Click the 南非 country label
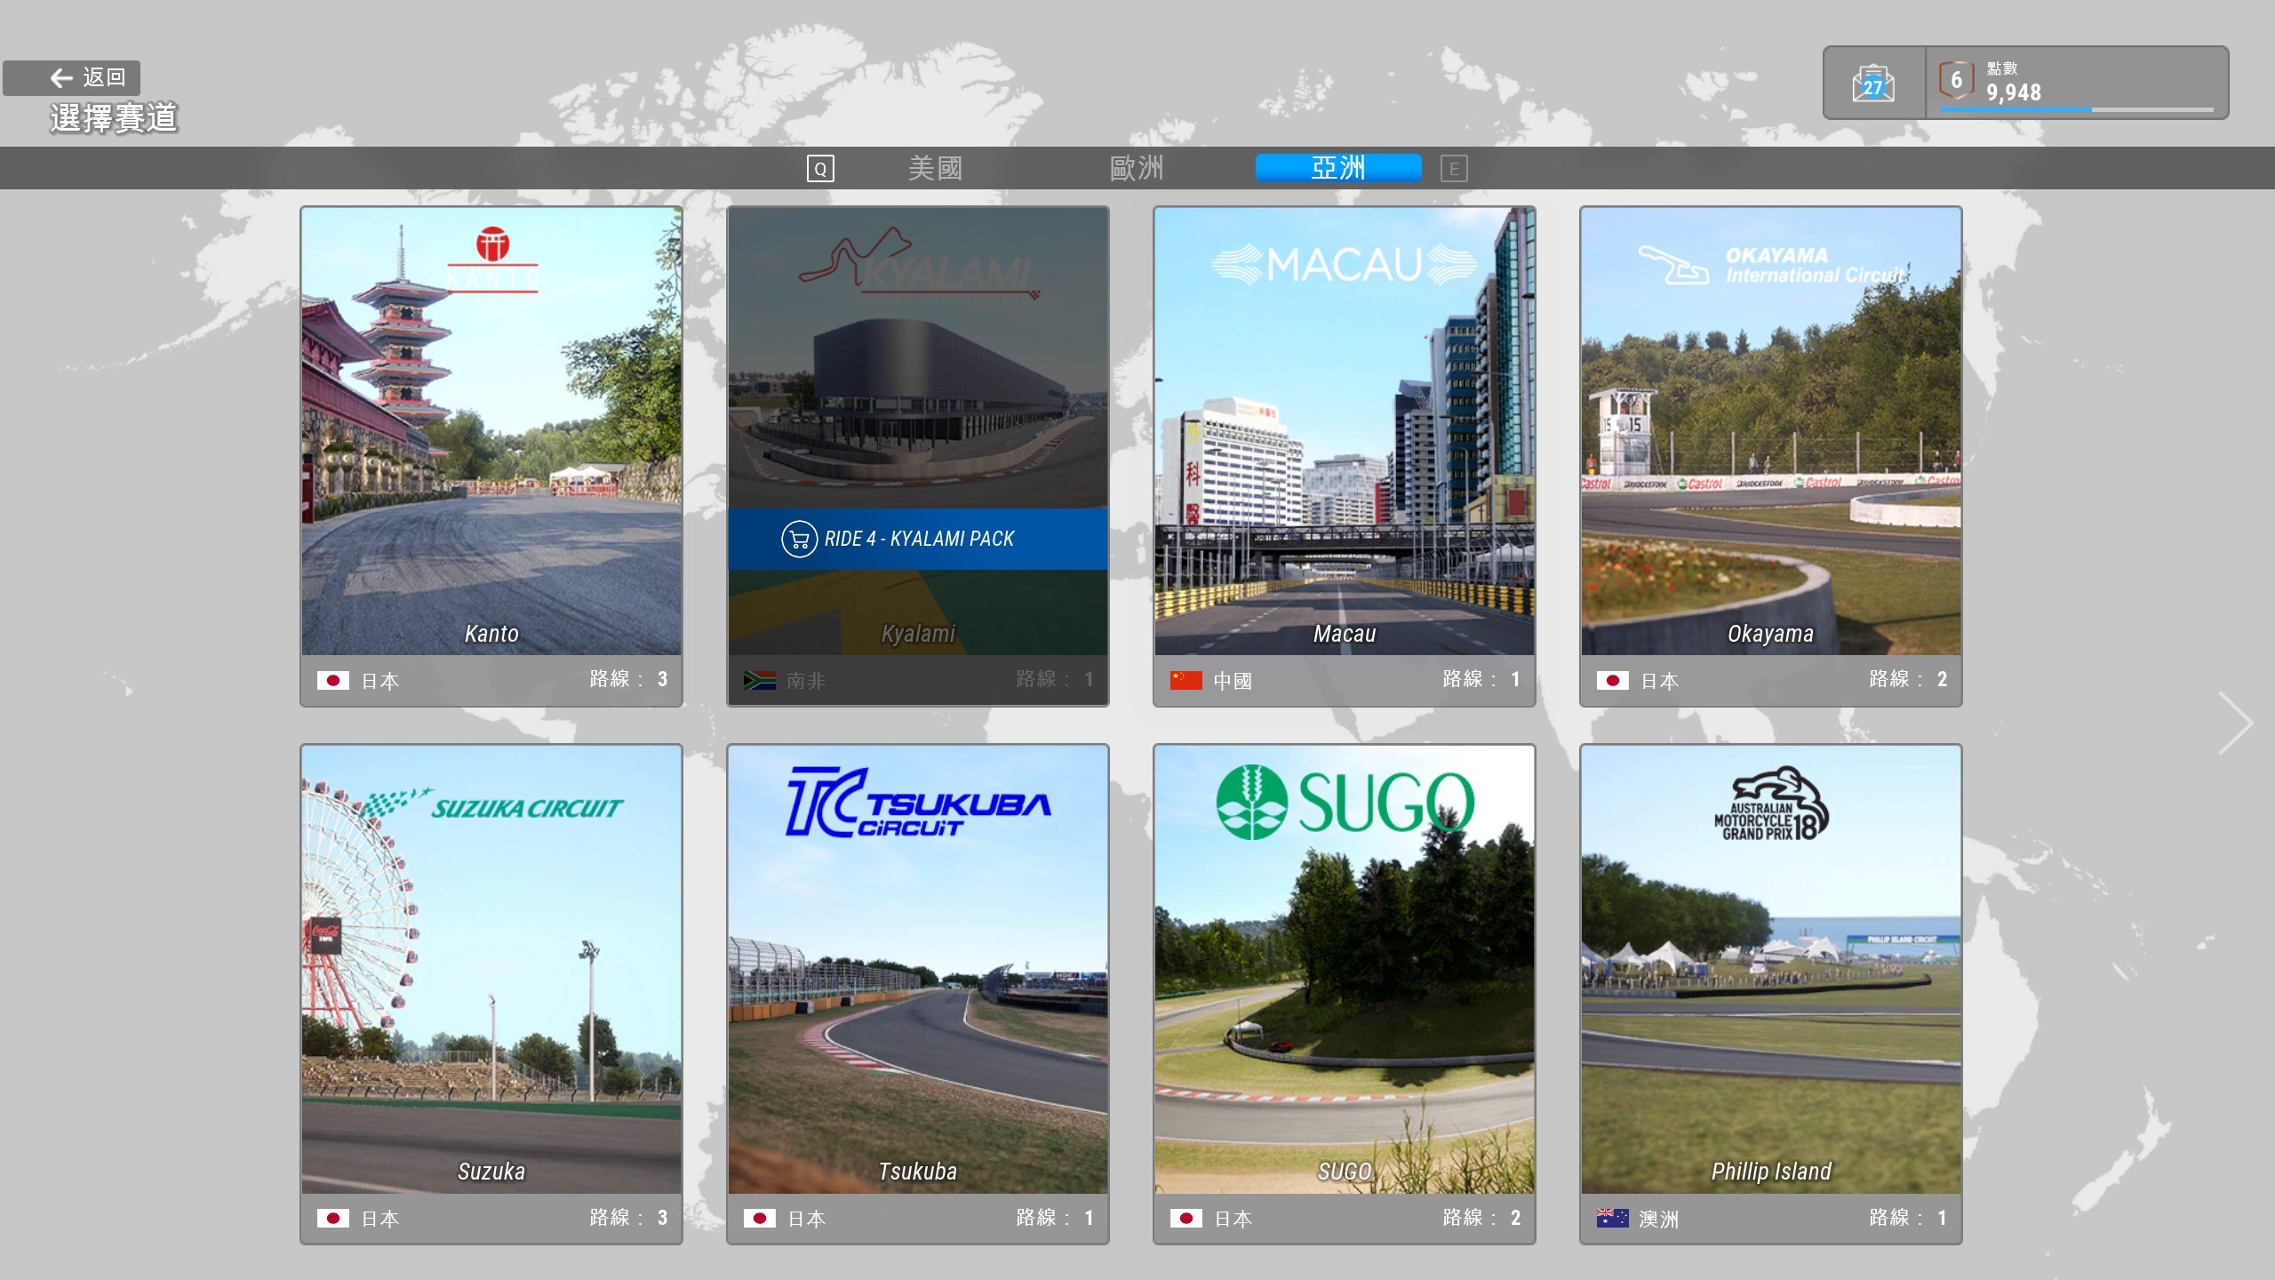The image size is (2275, 1280). [806, 681]
